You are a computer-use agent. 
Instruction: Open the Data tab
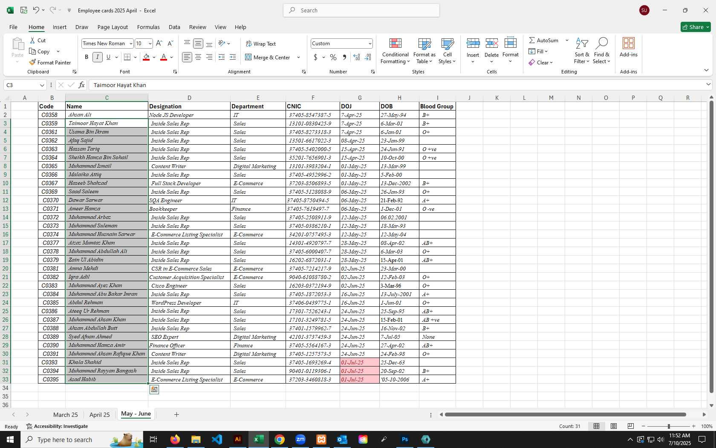[x=174, y=27]
